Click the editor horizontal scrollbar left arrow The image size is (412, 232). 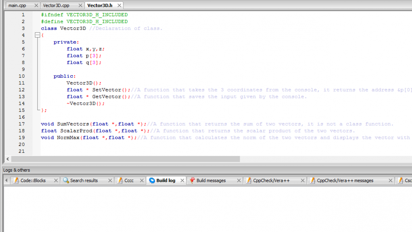[x=8, y=159]
